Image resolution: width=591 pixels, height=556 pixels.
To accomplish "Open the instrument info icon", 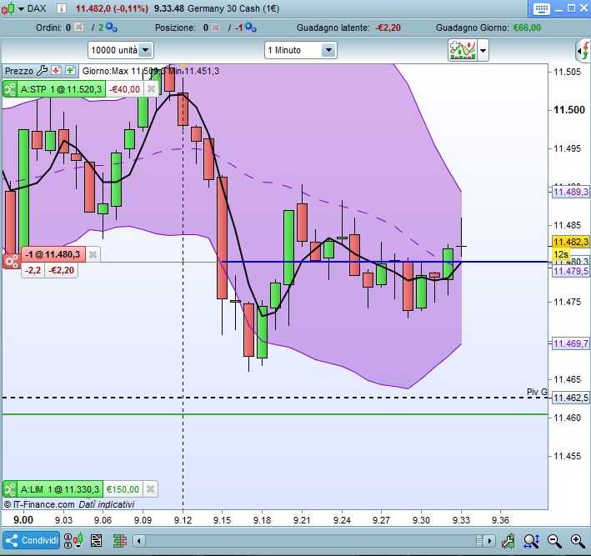I will pyautogui.click(x=61, y=8).
